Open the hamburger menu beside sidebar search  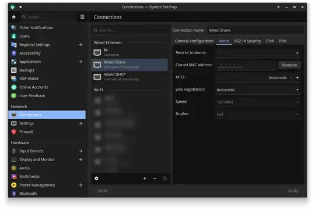click(x=82, y=17)
